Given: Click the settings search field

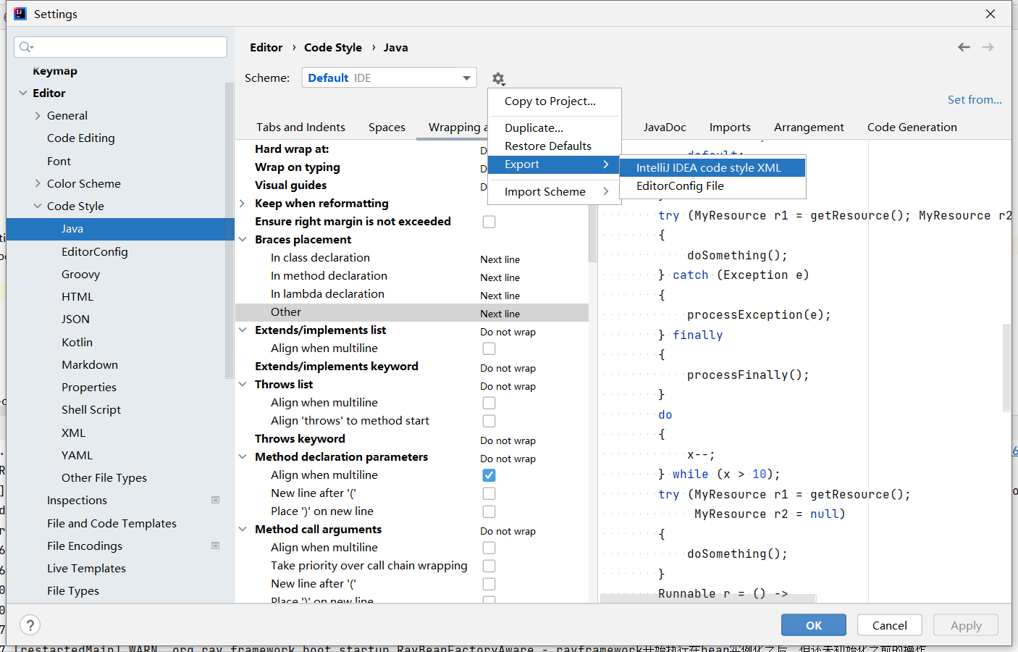Looking at the screenshot, I should coord(120,47).
